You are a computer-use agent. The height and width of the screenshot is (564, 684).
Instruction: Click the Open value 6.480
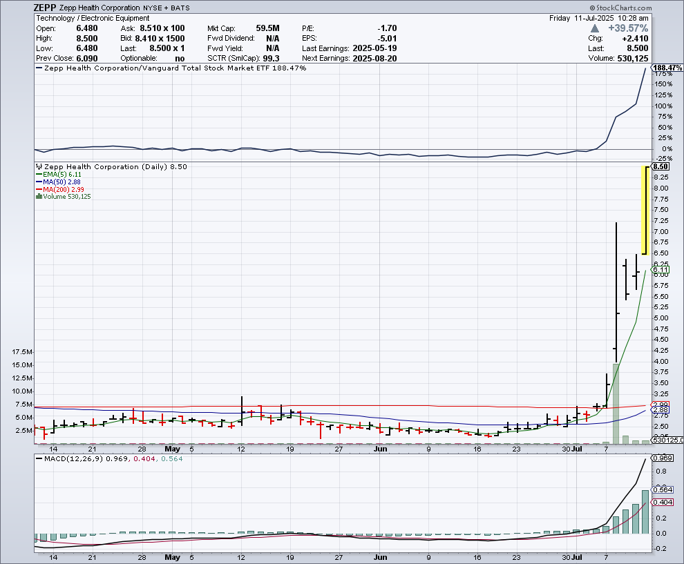tap(87, 28)
